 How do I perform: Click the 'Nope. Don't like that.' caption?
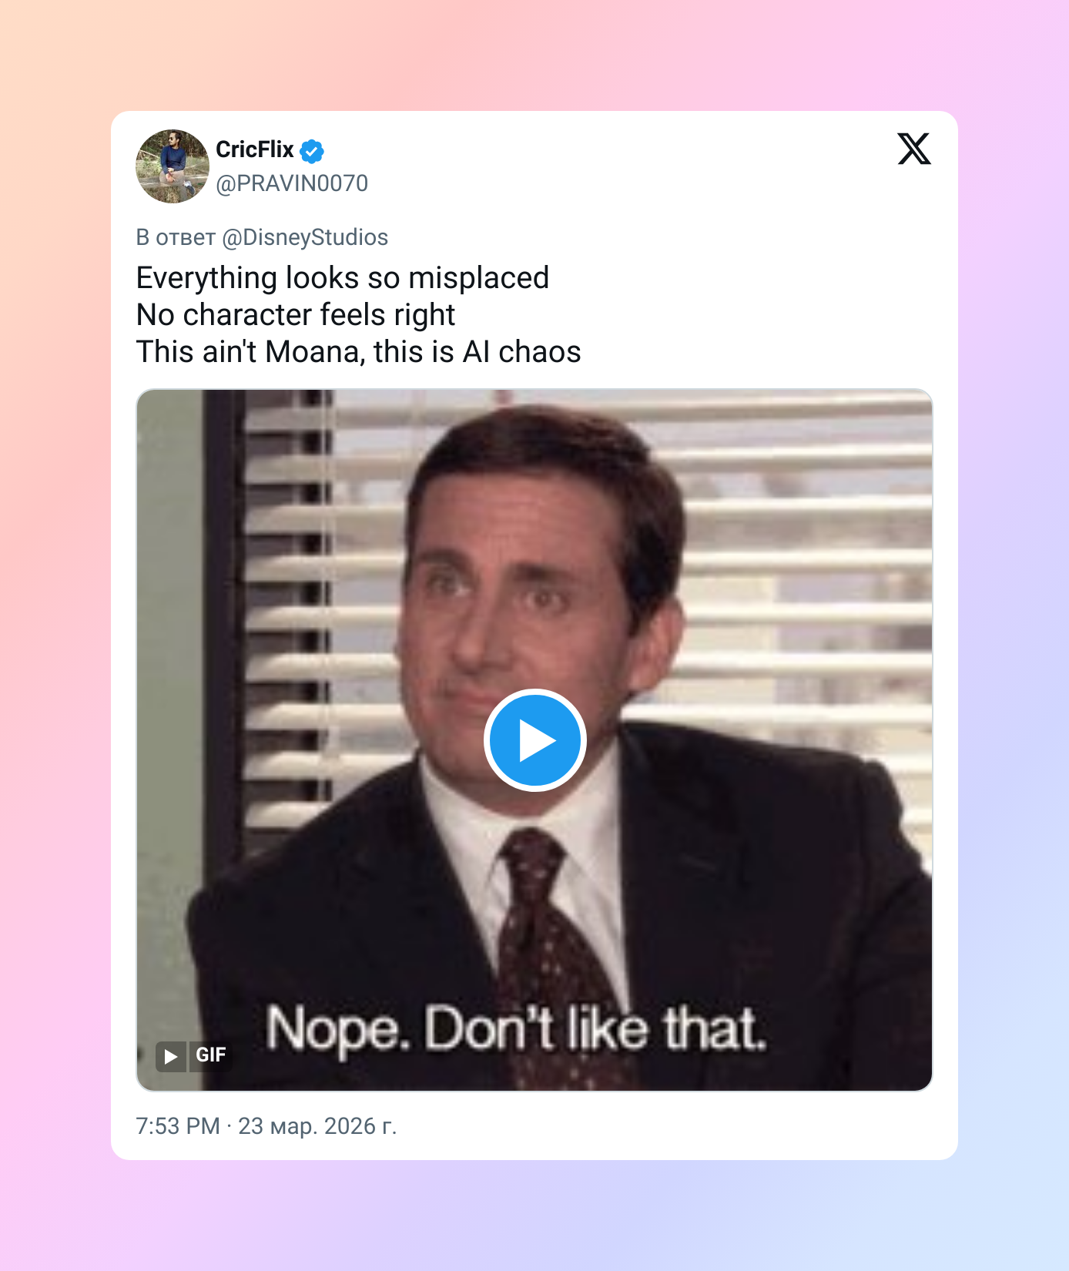coord(517,1029)
